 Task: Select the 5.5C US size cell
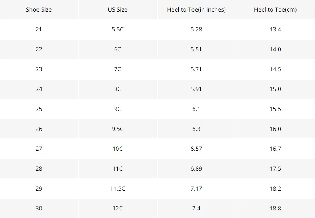[x=117, y=29]
